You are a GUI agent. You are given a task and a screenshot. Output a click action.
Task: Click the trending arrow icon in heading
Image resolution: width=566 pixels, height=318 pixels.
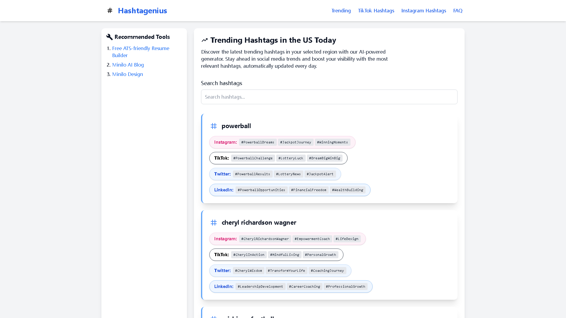[205, 40]
